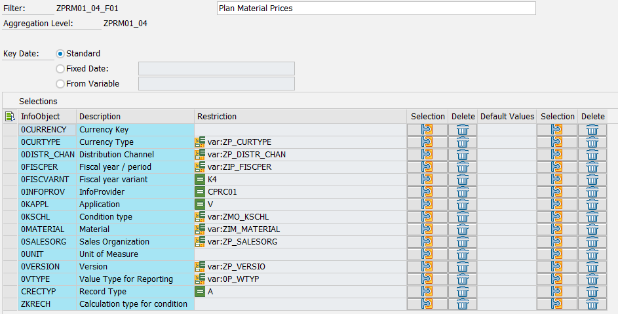Open restriction selection for 0KSCHL Condition type
Viewport: 618px width, 314px height.
pyautogui.click(x=427, y=216)
